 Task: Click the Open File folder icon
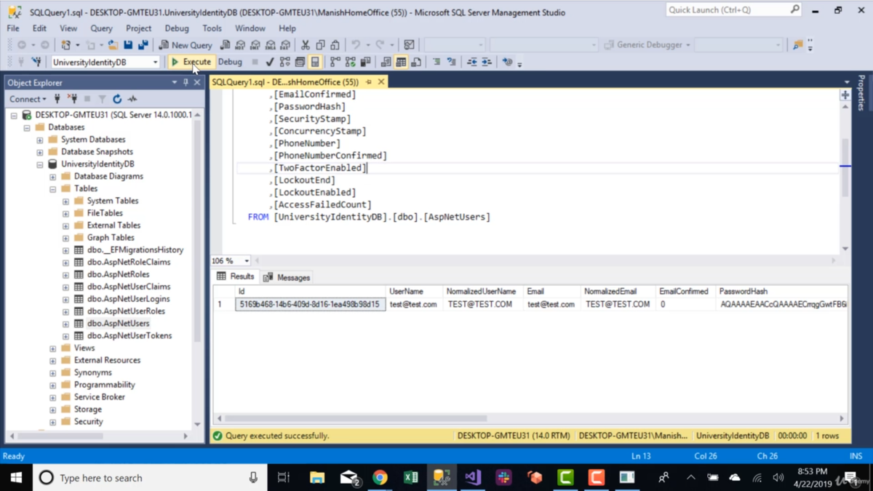click(x=113, y=45)
